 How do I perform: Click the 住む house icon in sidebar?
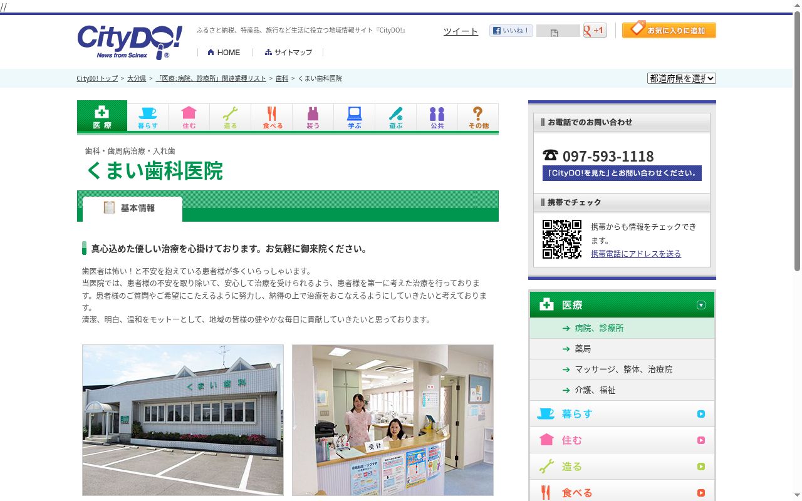546,440
